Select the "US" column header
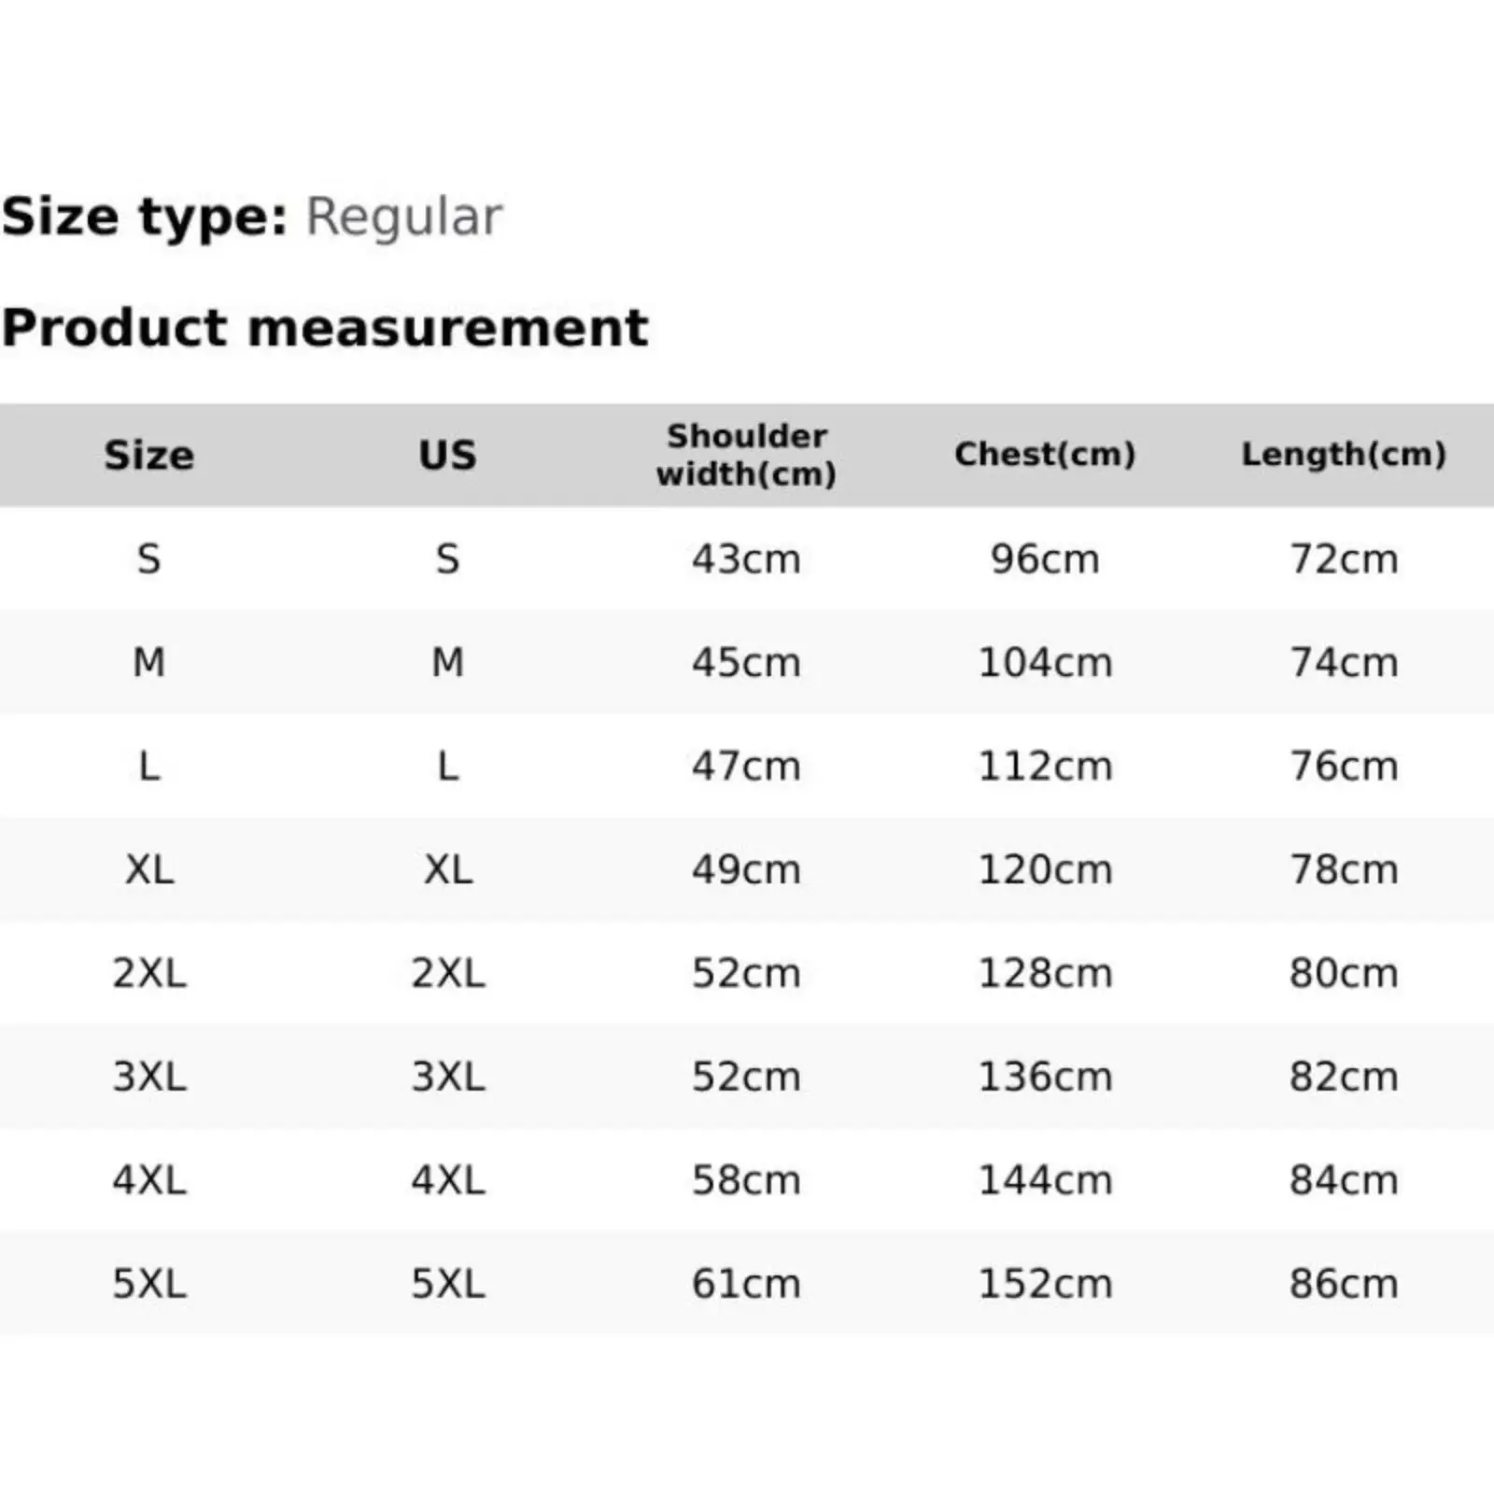The image size is (1494, 1494). pos(447,455)
